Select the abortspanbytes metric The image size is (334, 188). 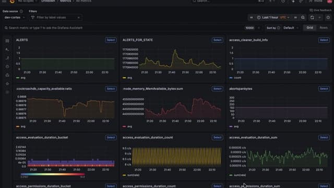pyautogui.click(x=324, y=89)
